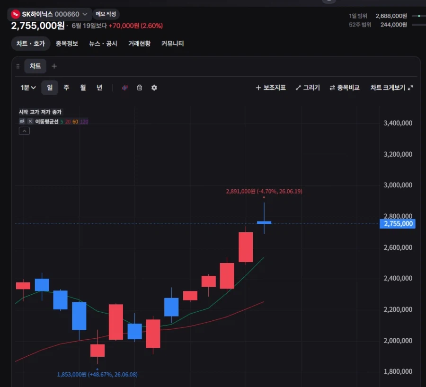Select the 일 daily interval
The height and width of the screenshot is (387, 426).
[50, 88]
